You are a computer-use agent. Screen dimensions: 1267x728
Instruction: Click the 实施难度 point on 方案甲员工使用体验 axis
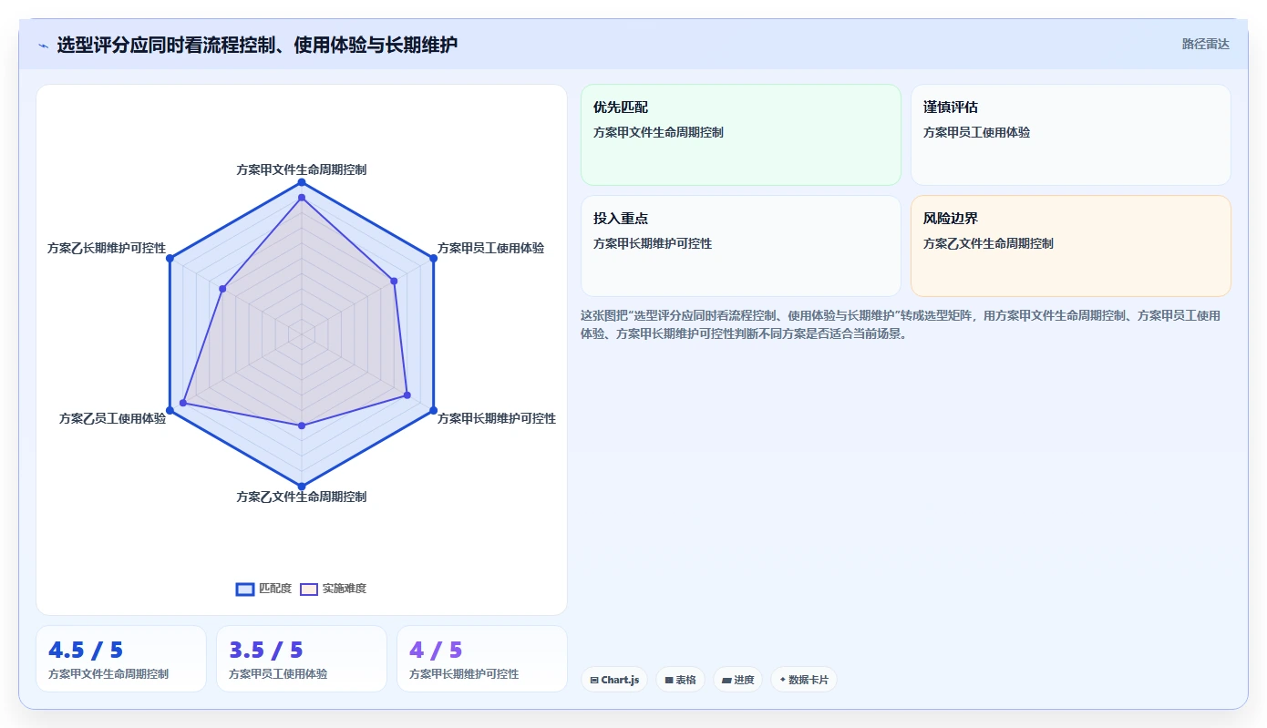coord(394,282)
